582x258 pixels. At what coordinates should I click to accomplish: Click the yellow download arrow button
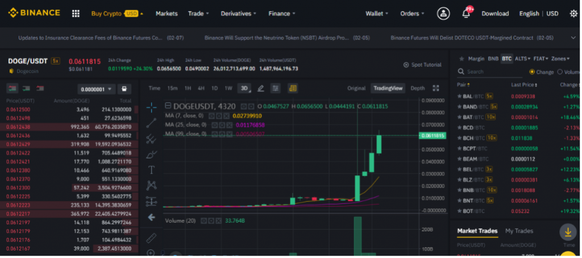(x=568, y=232)
